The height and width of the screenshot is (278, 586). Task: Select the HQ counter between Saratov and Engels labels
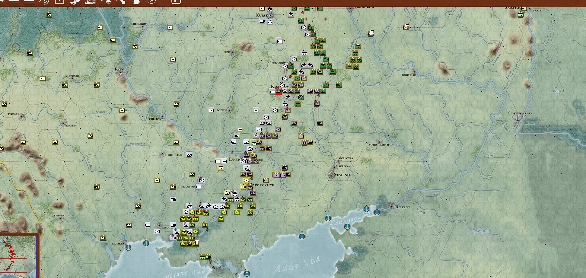click(x=524, y=9)
